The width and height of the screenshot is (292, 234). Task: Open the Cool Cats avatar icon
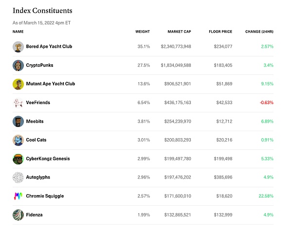pyautogui.click(x=18, y=140)
